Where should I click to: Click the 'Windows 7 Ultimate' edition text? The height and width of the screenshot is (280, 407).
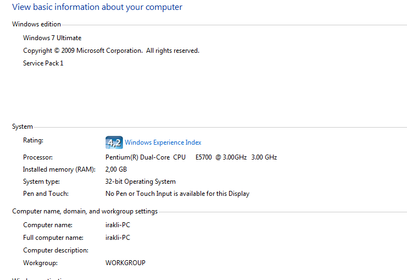point(52,38)
